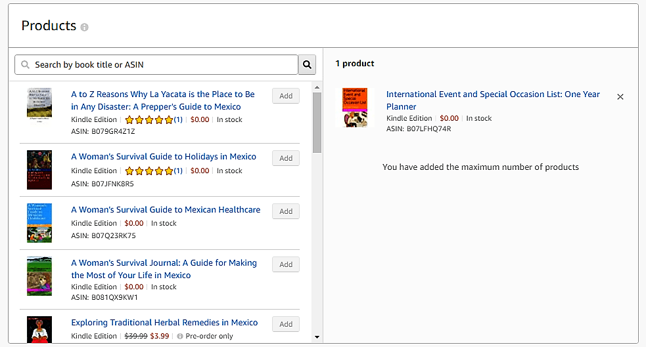Click Survival Journal book cover thumbnail

(39, 276)
